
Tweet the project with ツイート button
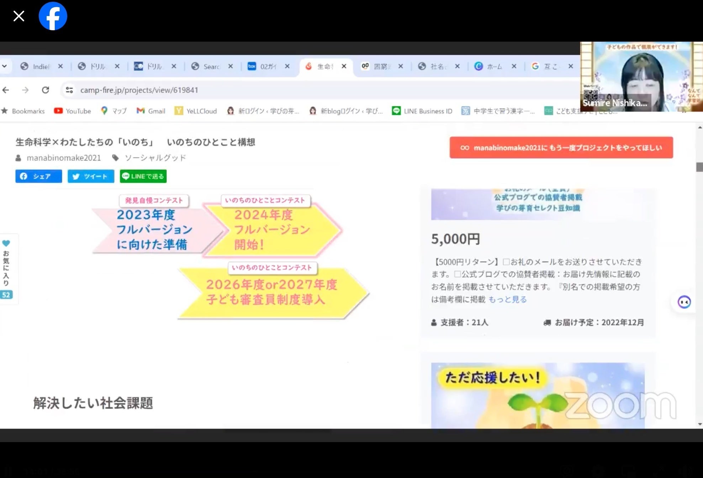(91, 176)
